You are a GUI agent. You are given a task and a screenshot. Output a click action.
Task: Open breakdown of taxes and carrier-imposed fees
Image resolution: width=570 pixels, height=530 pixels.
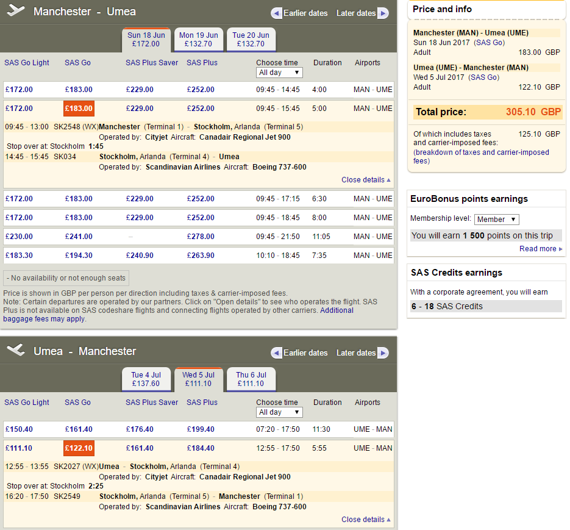481,157
